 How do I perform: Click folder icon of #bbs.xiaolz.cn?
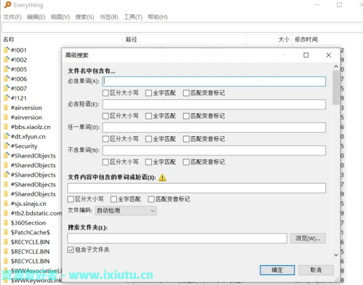[x=7, y=127]
